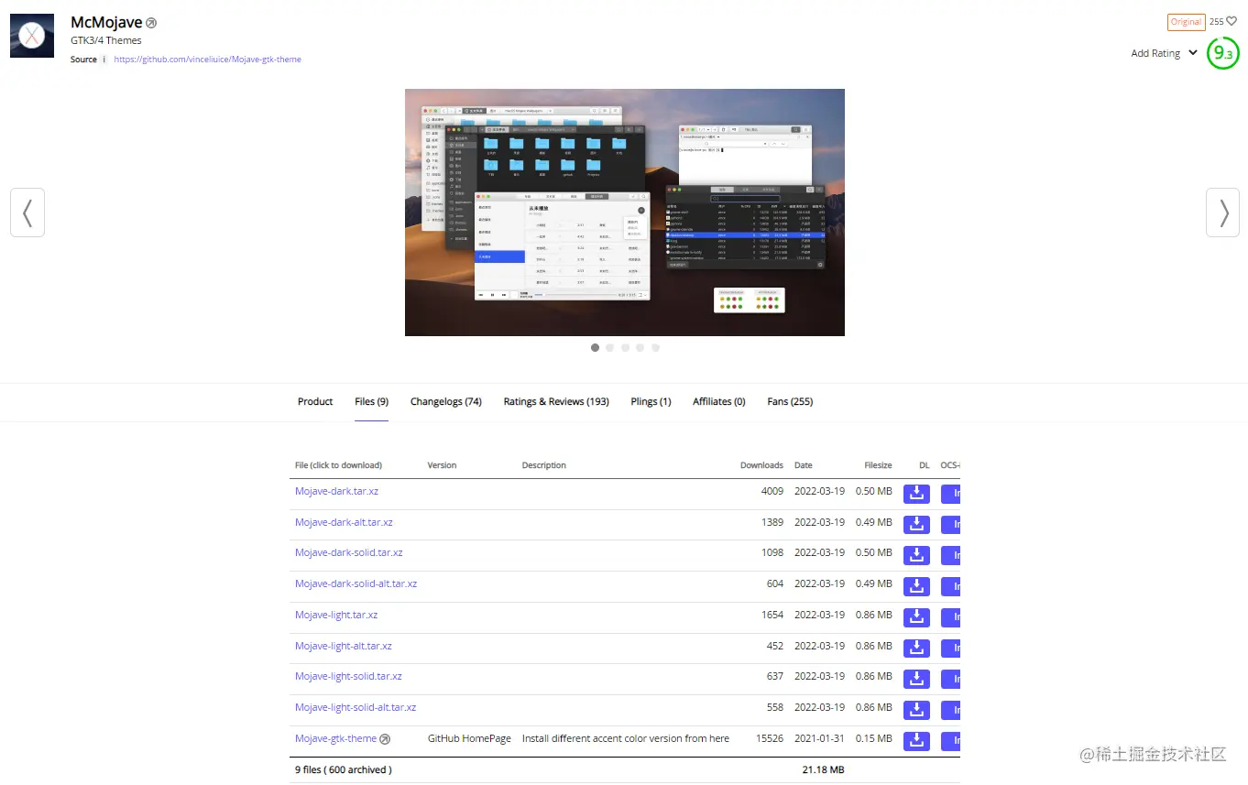Click the download icon for Mojave-light-alt.tar.xz
The width and height of the screenshot is (1248, 785).
point(916,649)
